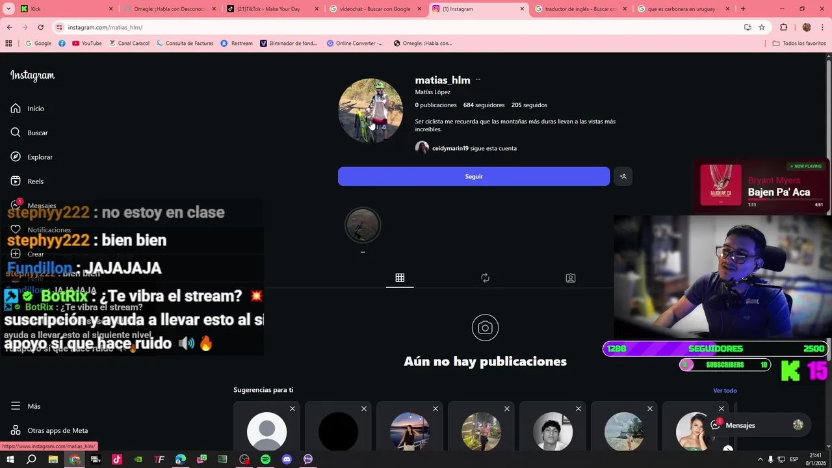Screen dimensions: 832x468
Task: Open the Windows Start menu
Action: click(x=10, y=460)
